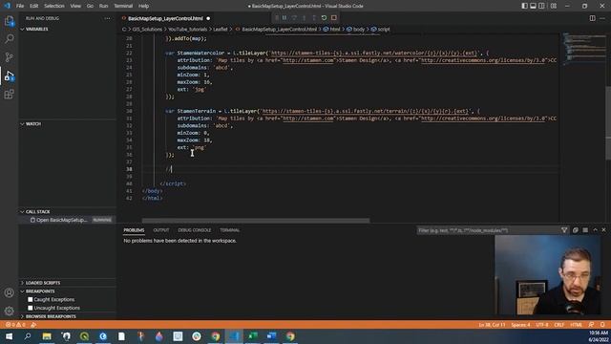Pause the debug session from debug toolbar

284,18
